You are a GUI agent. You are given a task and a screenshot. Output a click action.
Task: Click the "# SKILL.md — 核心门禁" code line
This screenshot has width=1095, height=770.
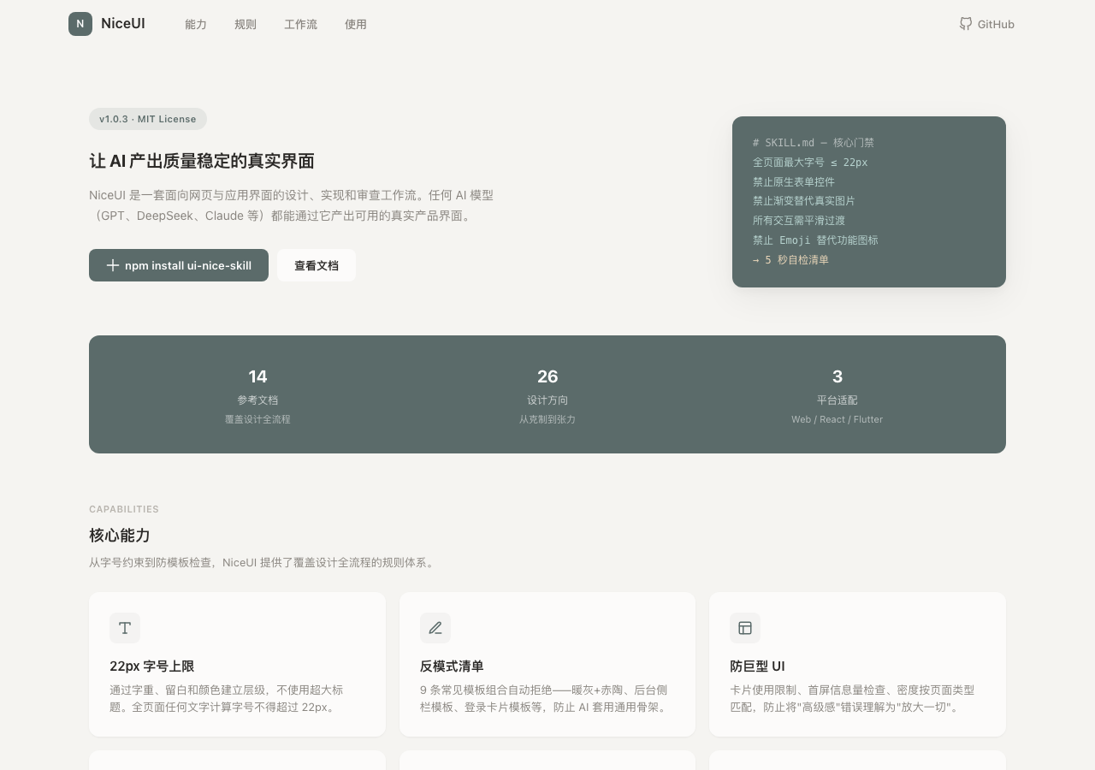click(x=814, y=143)
